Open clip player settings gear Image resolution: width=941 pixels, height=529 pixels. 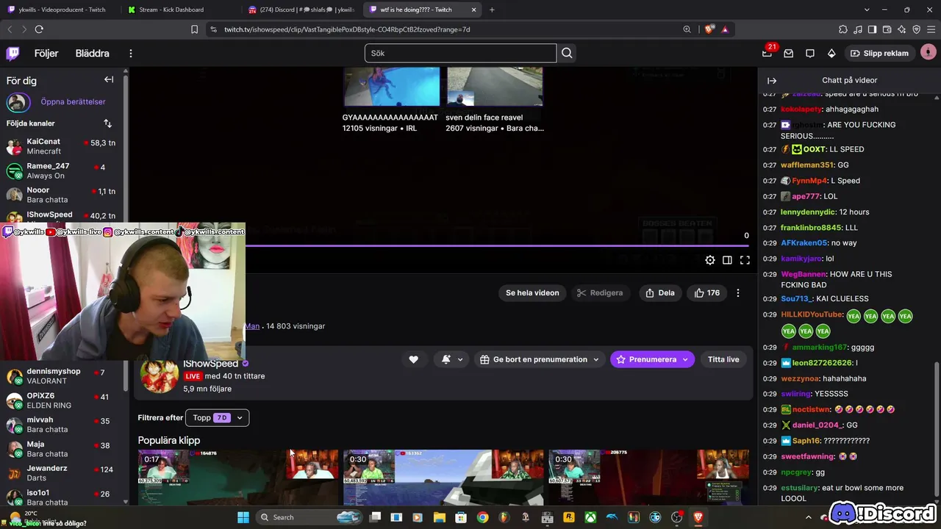point(709,260)
